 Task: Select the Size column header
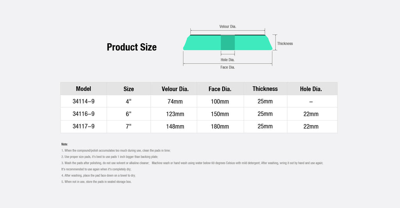click(129, 89)
